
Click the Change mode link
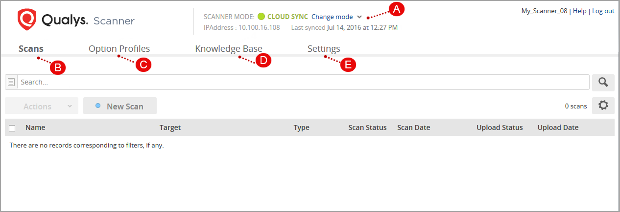332,17
